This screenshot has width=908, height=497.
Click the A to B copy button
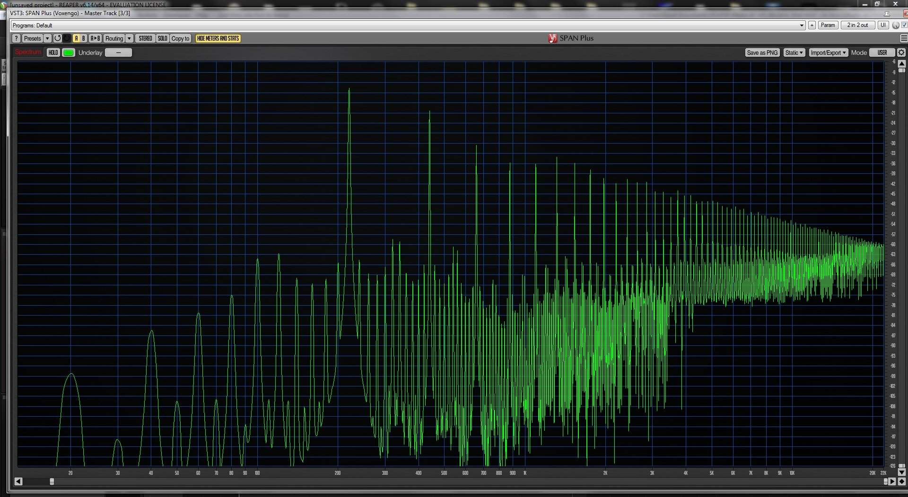(x=95, y=38)
